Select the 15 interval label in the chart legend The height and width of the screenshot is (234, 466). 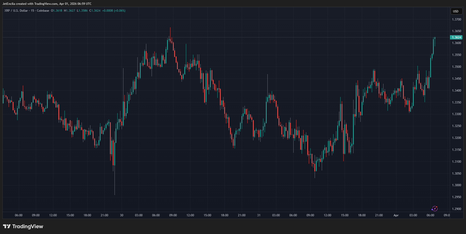(x=33, y=11)
